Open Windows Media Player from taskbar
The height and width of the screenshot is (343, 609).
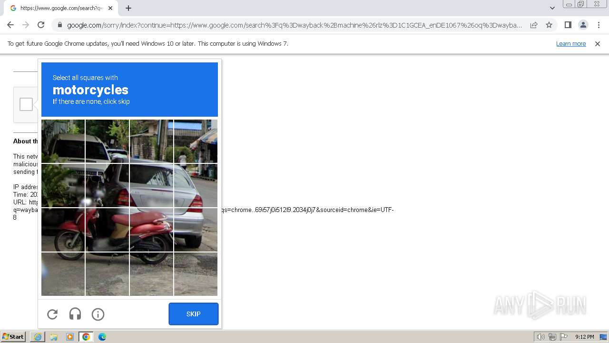click(x=69, y=337)
